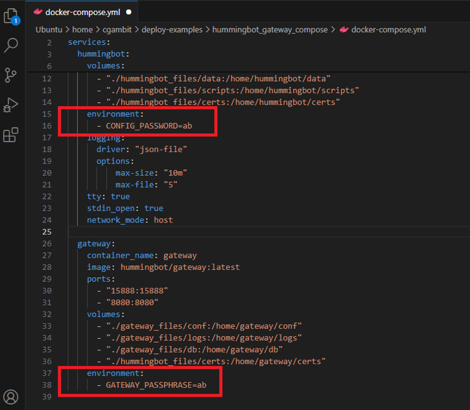This screenshot has width=470, height=410.
Task: Click hummingbot_gateway_compose in breadcrumb
Action: click(270, 30)
